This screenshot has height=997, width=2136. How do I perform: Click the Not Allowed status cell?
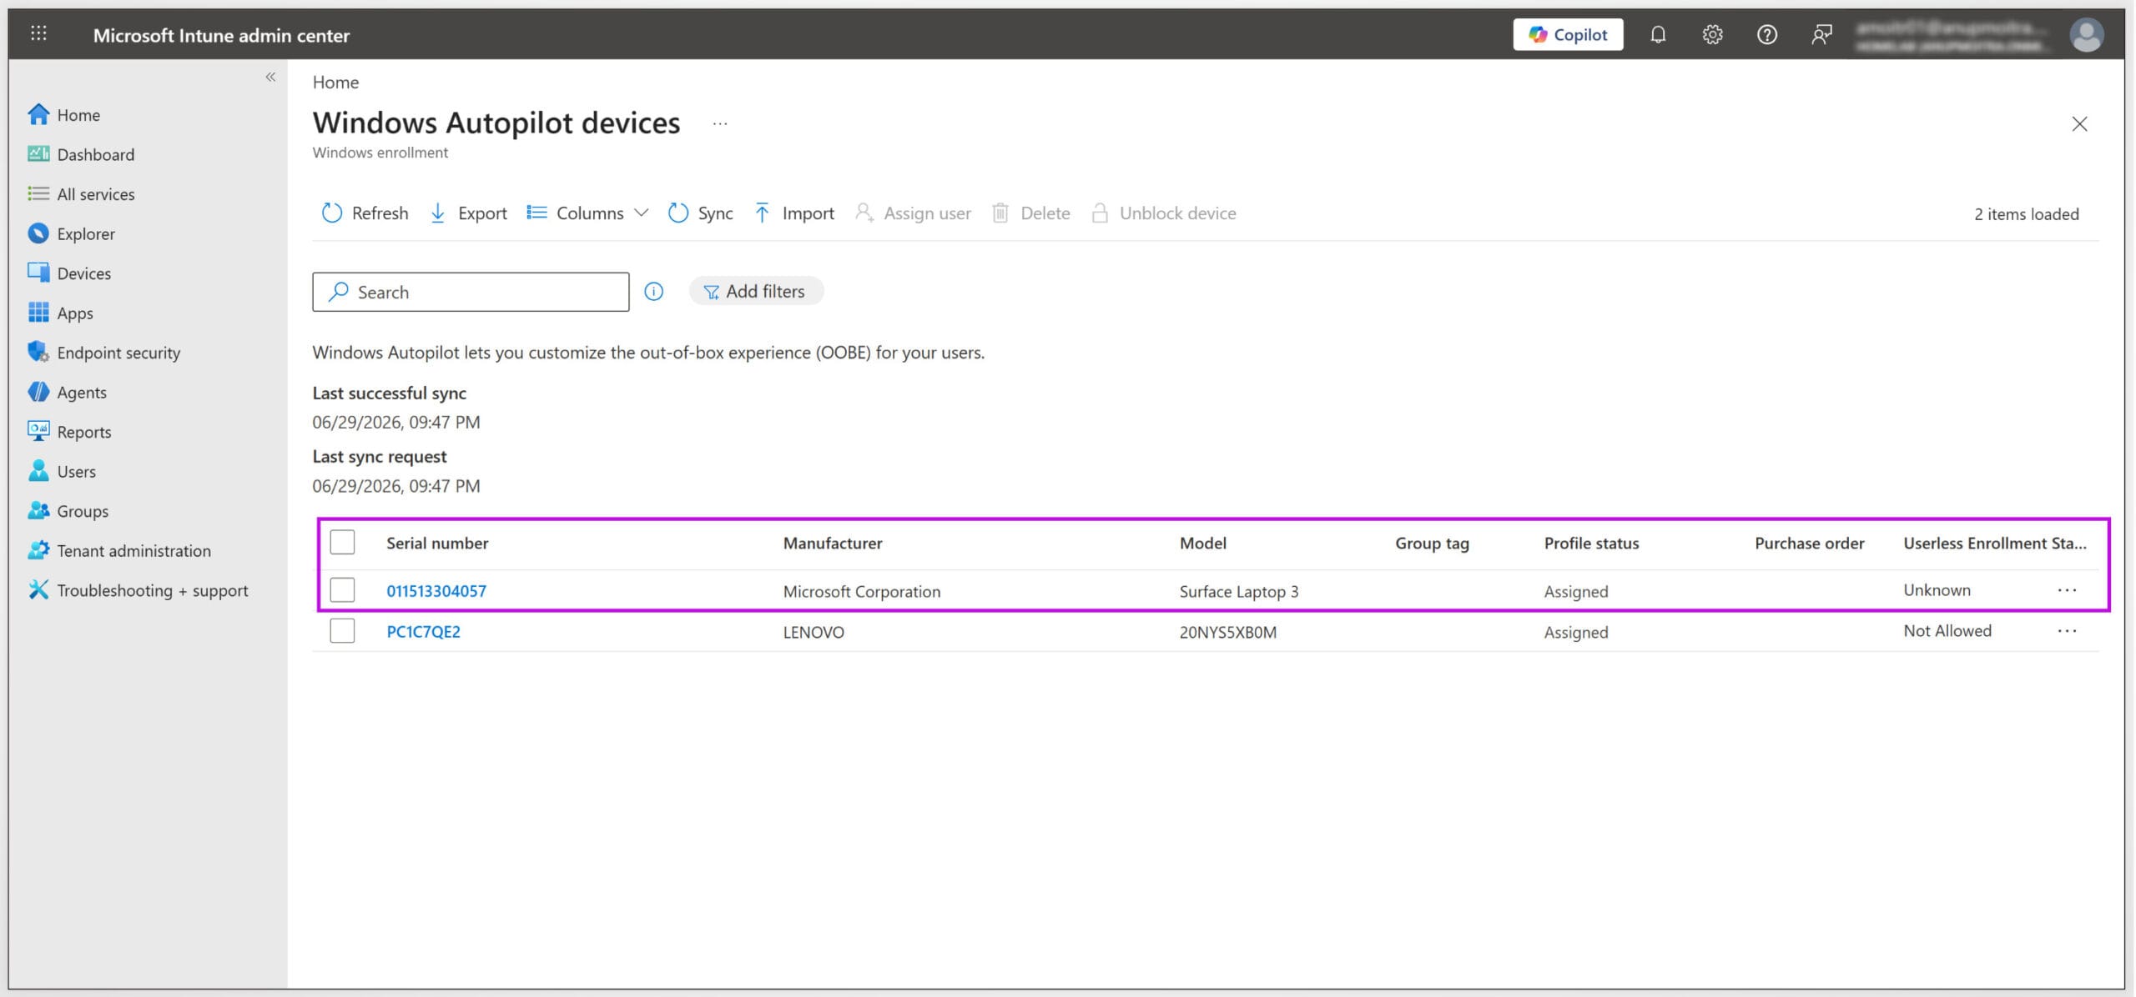click(1947, 631)
